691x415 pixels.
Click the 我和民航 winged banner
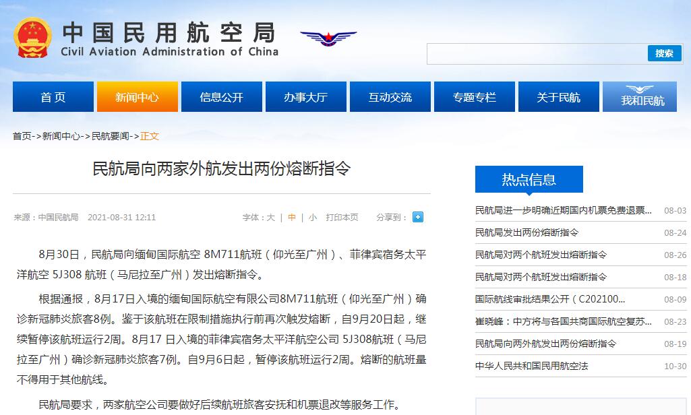642,96
